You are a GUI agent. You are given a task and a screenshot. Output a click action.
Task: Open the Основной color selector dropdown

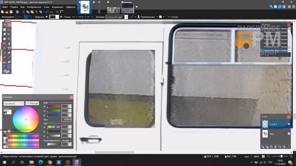pyautogui.click(x=14, y=103)
